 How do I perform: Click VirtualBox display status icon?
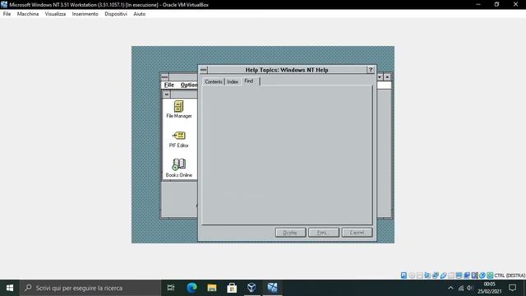[459, 275]
